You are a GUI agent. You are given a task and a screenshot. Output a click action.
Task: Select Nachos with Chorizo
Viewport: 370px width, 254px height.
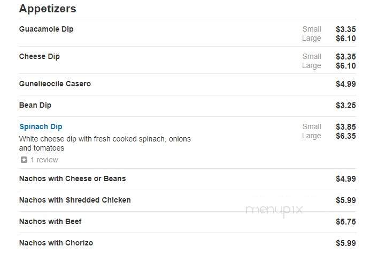pos(56,243)
